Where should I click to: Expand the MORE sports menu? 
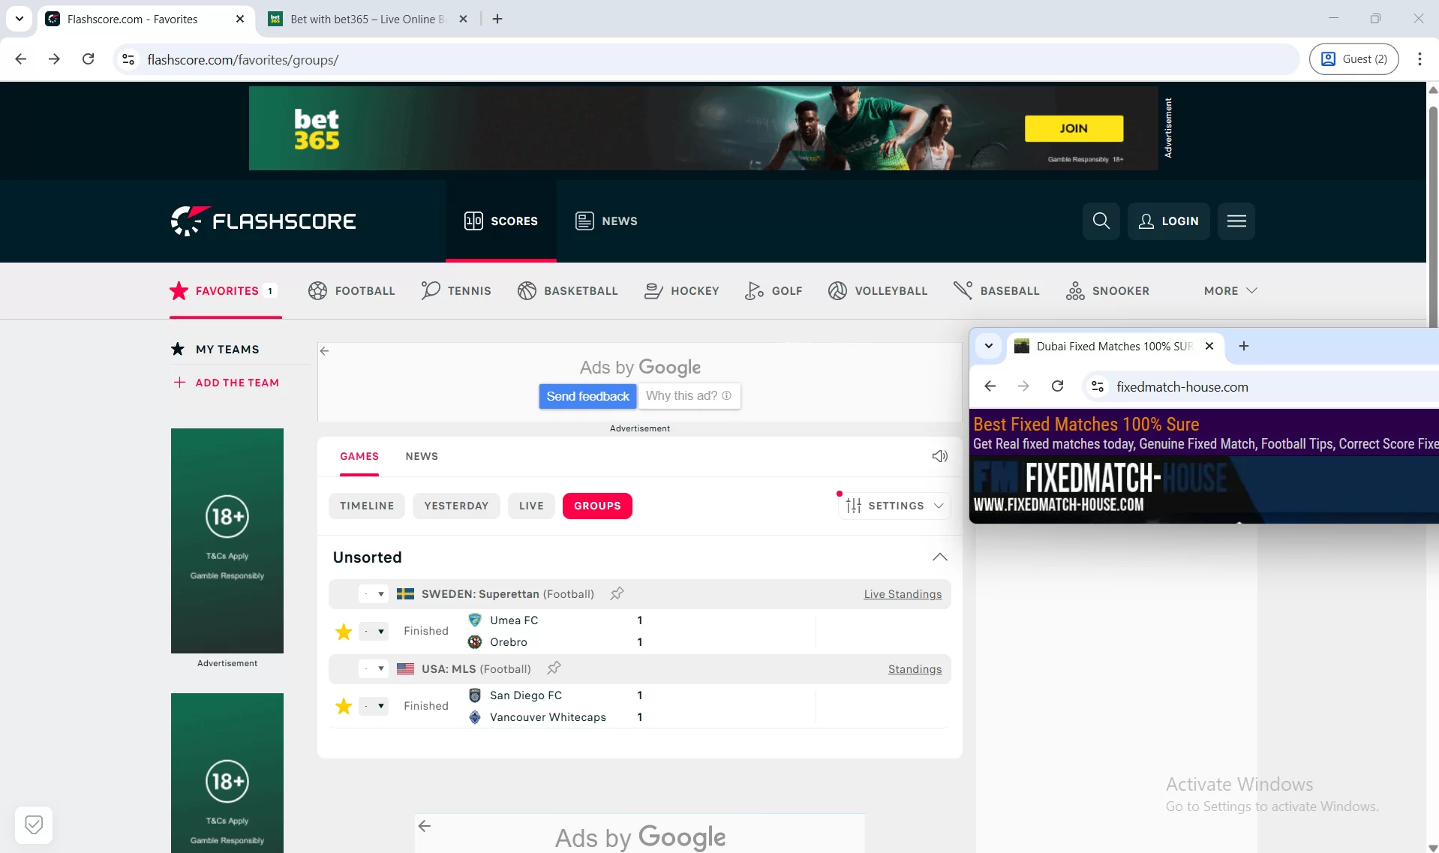point(1229,291)
